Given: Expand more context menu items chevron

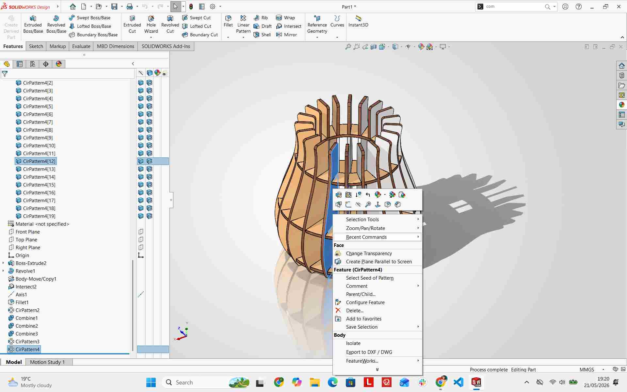Looking at the screenshot, I should (x=377, y=370).
